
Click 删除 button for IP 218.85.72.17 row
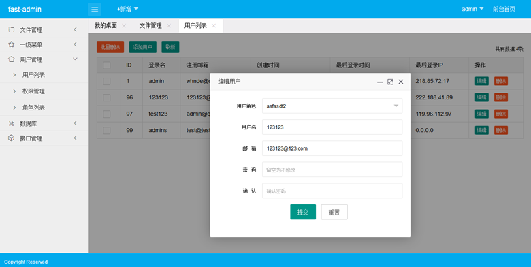pyautogui.click(x=501, y=81)
